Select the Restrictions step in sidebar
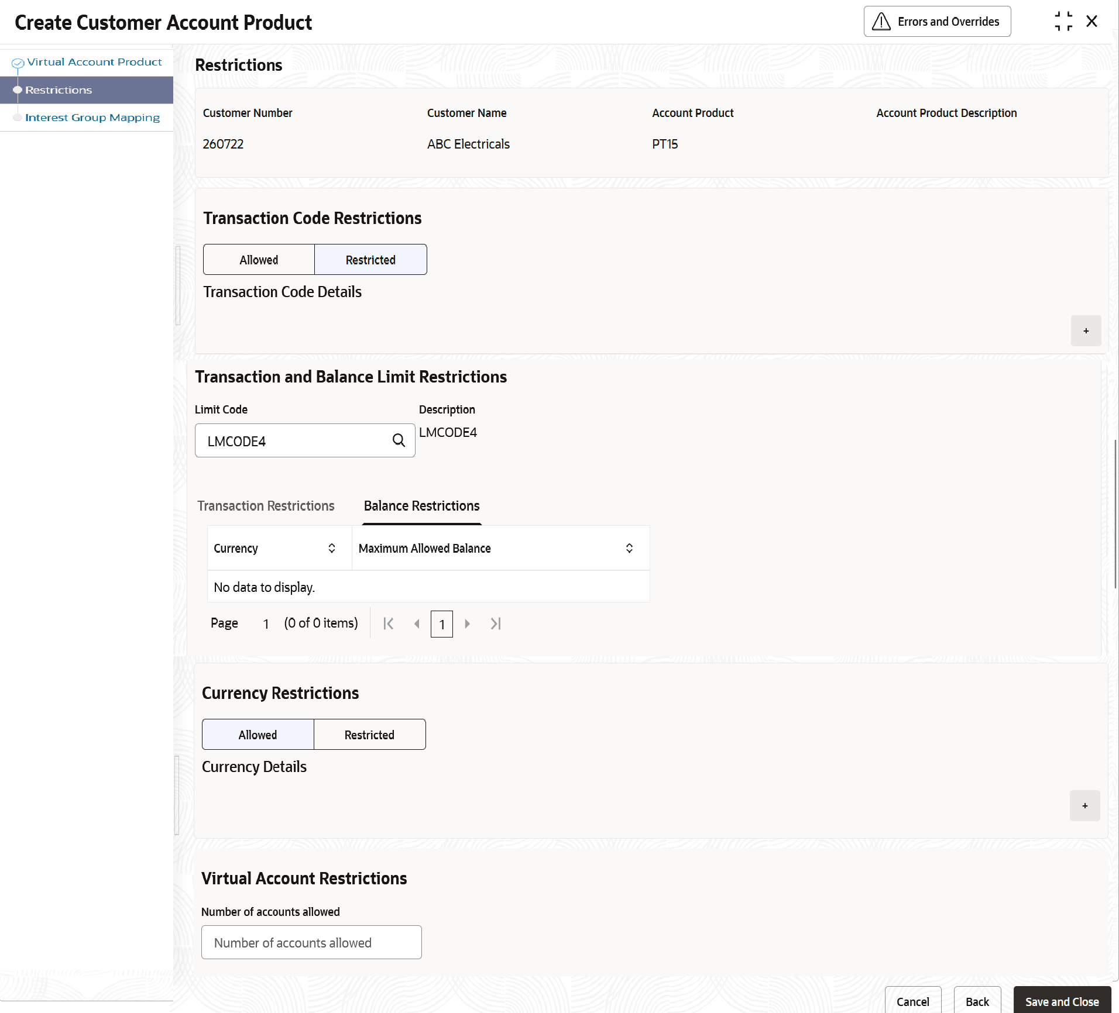Screen dimensions: 1119x1013 [87, 90]
